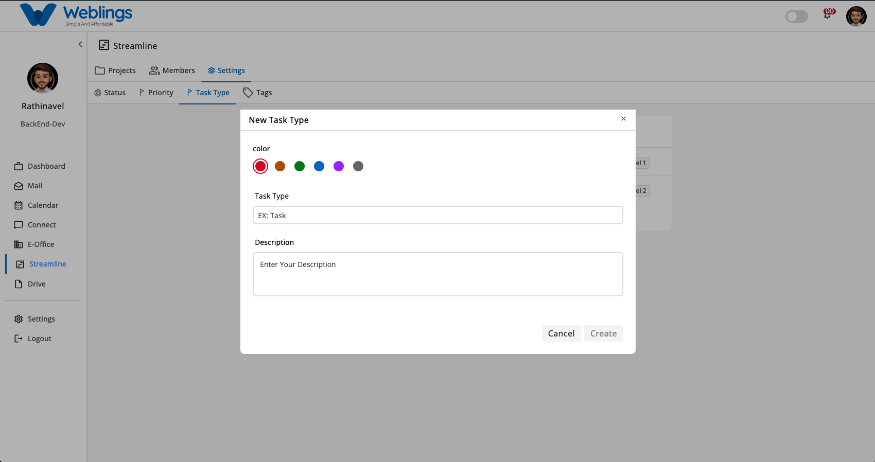The image size is (875, 462).
Task: Click the large sidebar profile picture
Action: (x=43, y=78)
